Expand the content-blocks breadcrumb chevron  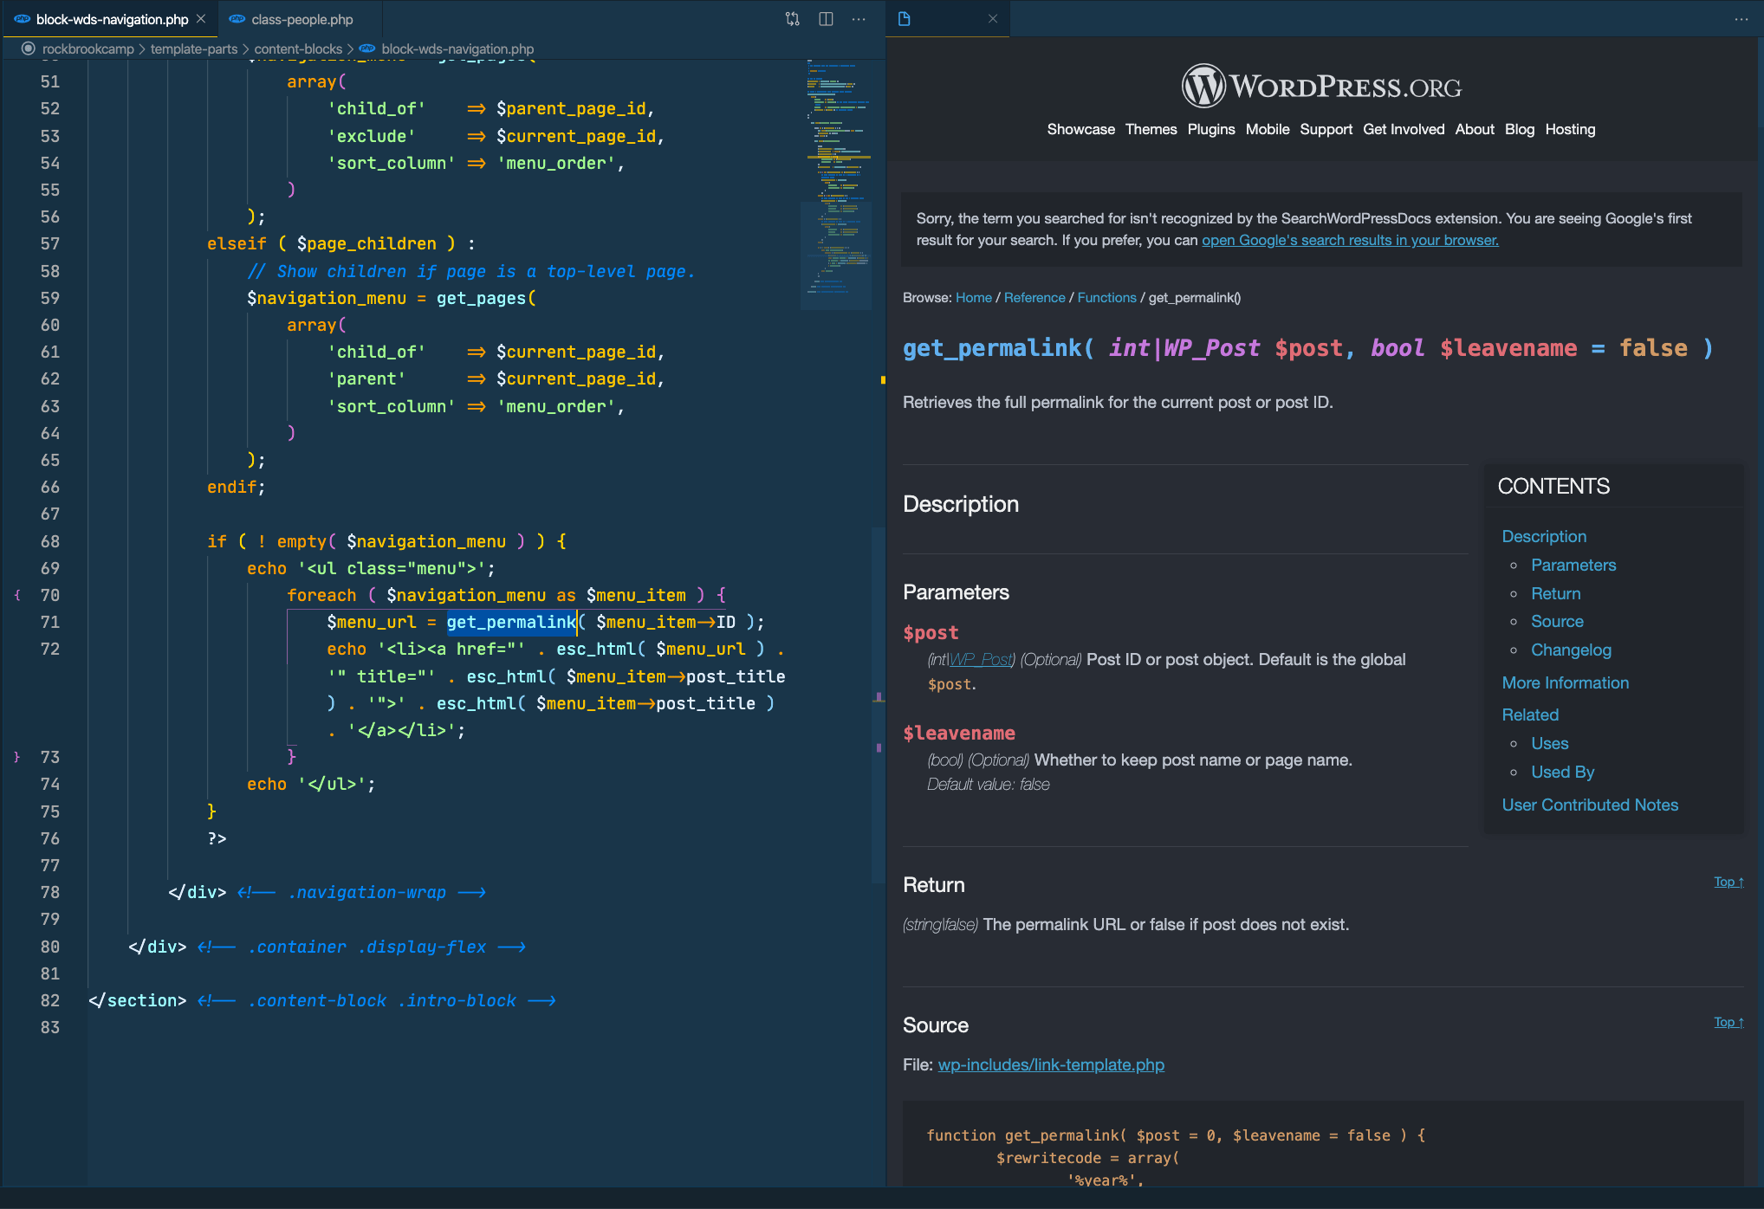point(350,48)
